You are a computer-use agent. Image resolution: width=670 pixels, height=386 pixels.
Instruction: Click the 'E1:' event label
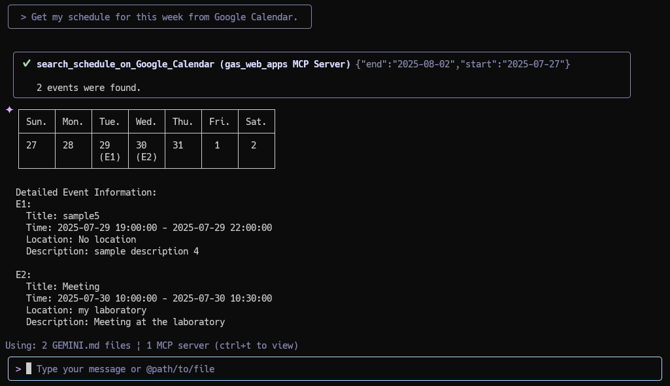(24, 204)
